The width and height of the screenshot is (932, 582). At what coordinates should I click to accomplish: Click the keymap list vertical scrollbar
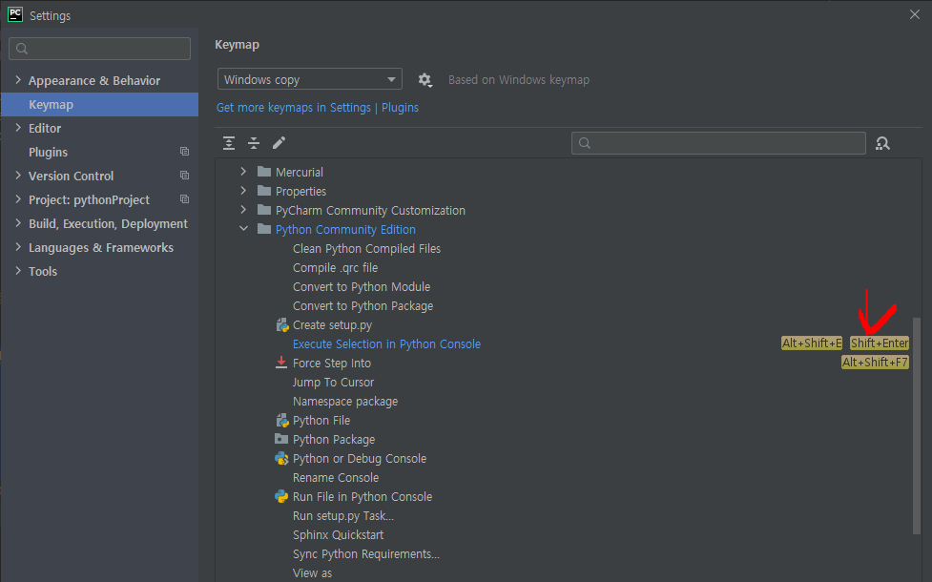[917, 426]
